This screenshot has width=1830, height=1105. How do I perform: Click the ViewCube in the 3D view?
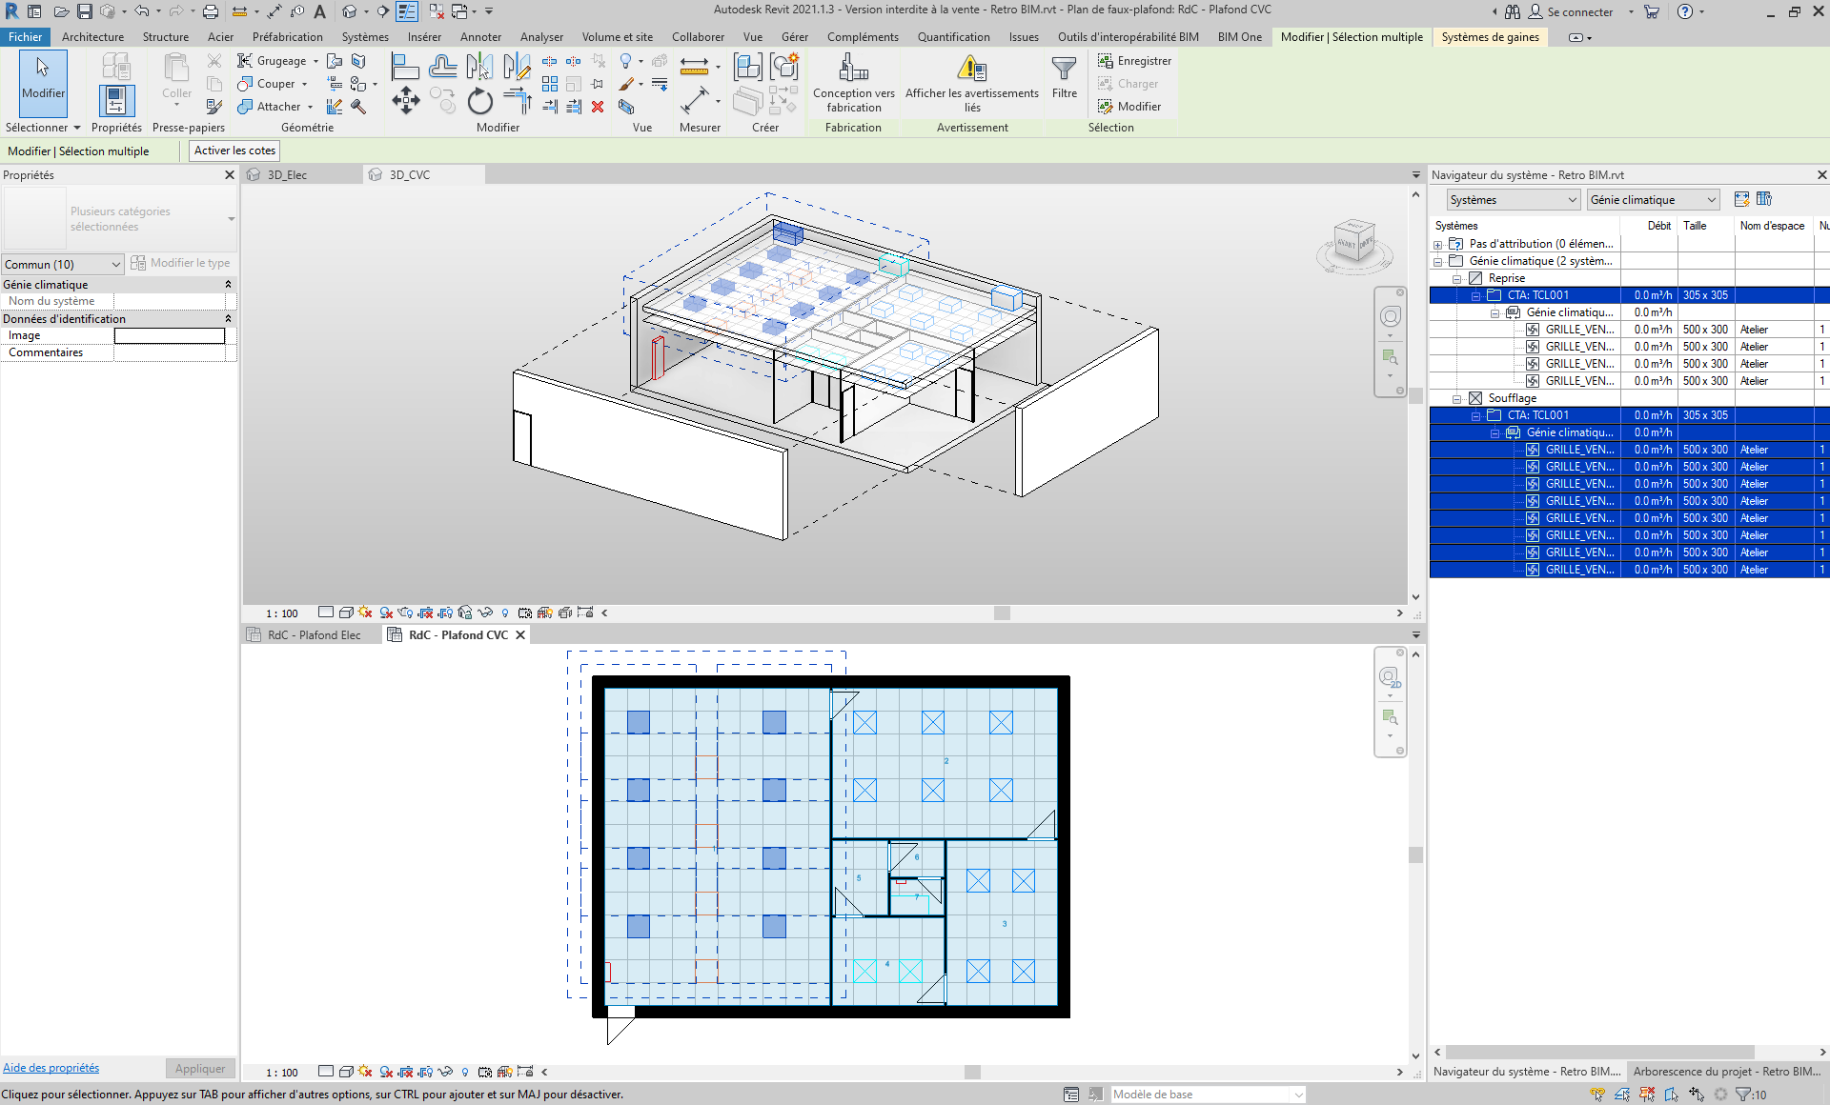pyautogui.click(x=1353, y=242)
